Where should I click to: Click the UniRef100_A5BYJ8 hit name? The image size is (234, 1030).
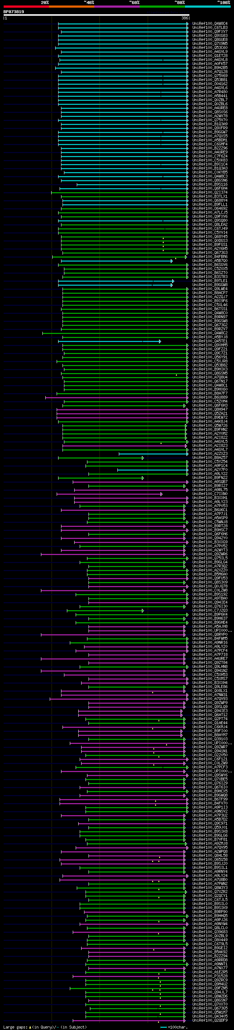(210, 337)
